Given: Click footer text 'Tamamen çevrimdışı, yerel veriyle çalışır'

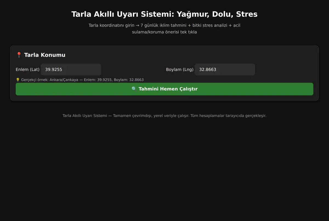Looking at the screenshot, I should [x=151, y=116].
